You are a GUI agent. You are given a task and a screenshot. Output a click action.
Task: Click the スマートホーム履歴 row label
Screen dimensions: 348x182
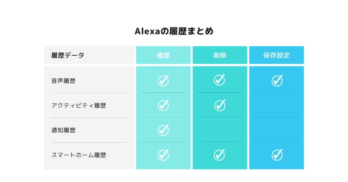pyautogui.click(x=79, y=155)
